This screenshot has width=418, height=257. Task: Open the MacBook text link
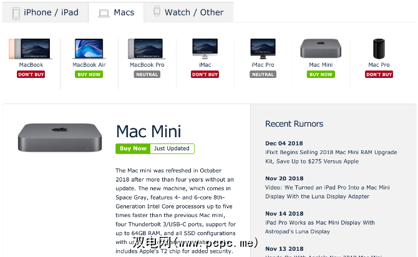31,65
